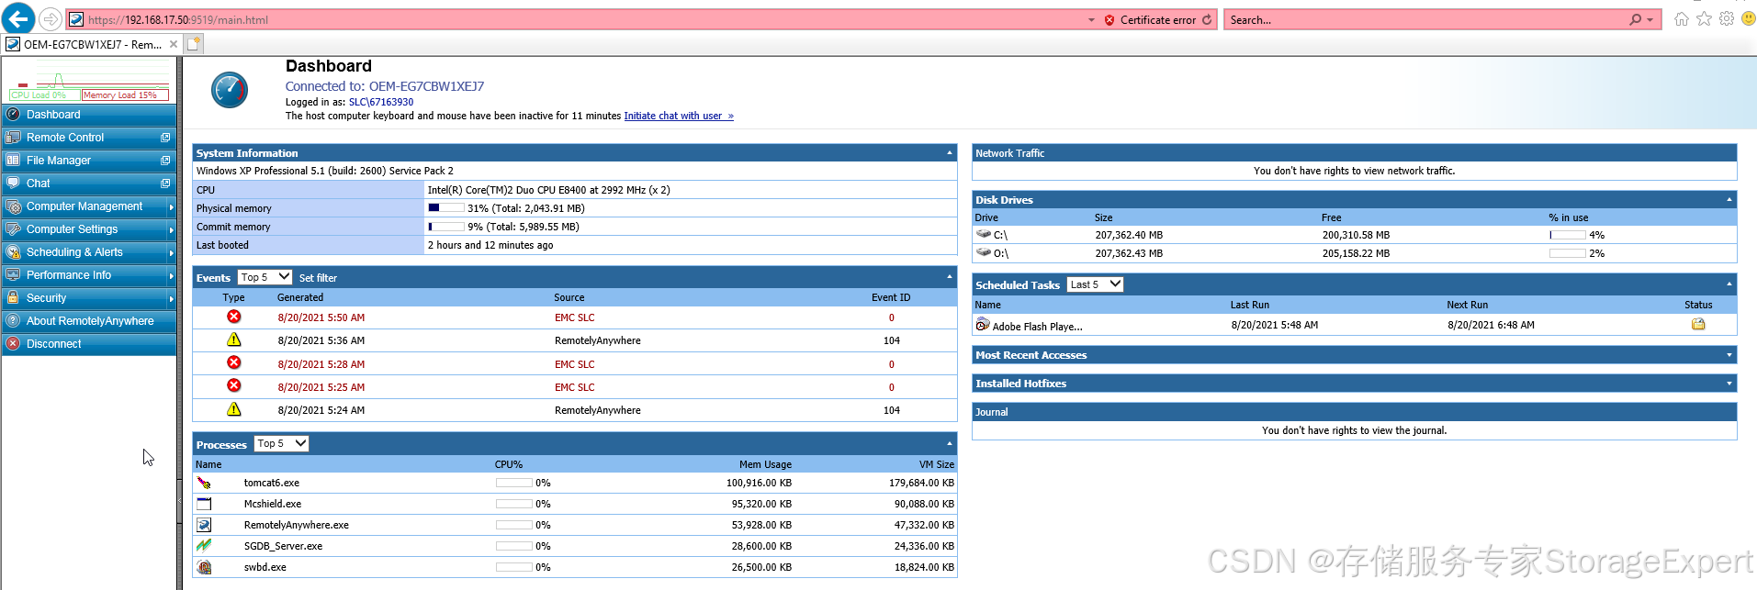The height and width of the screenshot is (590, 1757).
Task: Open File Manager from sidebar
Action: [x=88, y=161]
